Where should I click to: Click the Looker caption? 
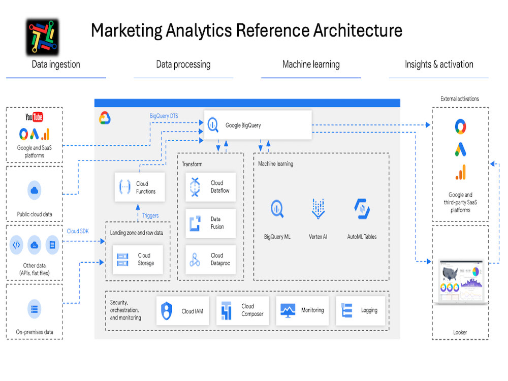pyautogui.click(x=460, y=332)
